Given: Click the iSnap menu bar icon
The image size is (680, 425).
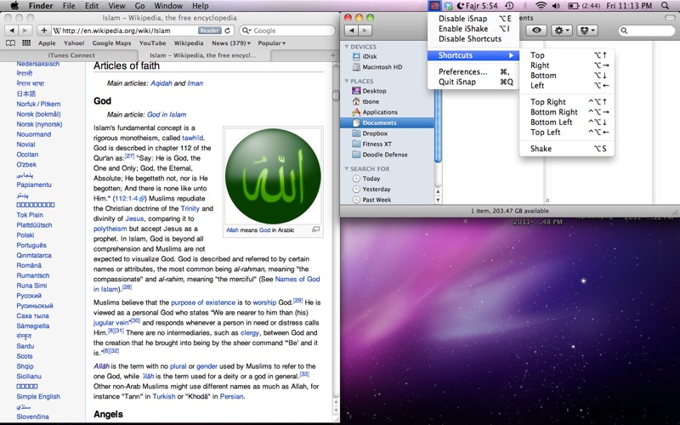Looking at the screenshot, I should [434, 6].
